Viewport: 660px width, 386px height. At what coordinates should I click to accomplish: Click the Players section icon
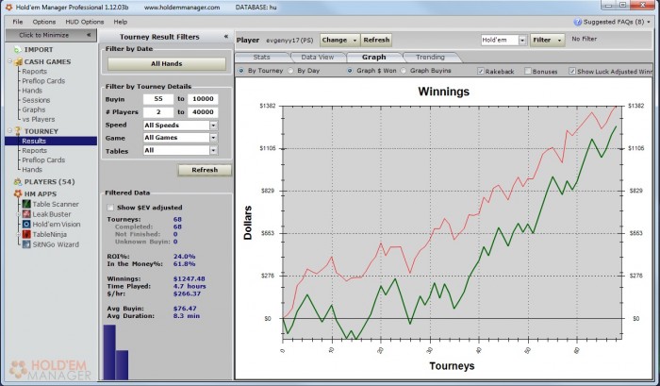click(x=18, y=181)
